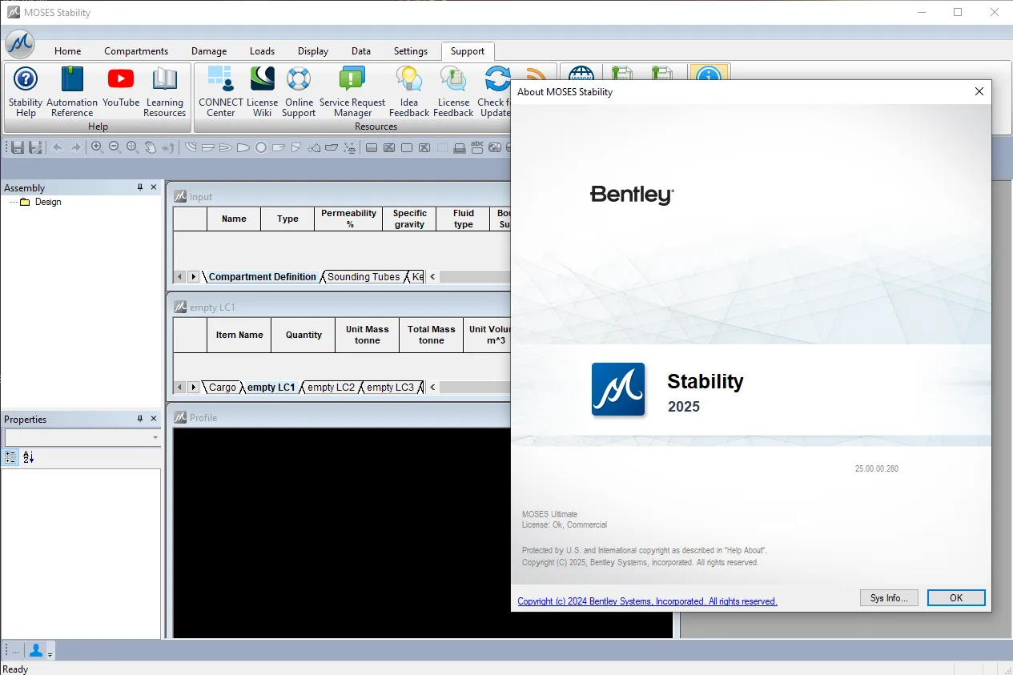Viewport: 1013px width, 675px height.
Task: Close the Assembly panel
Action: coord(154,187)
